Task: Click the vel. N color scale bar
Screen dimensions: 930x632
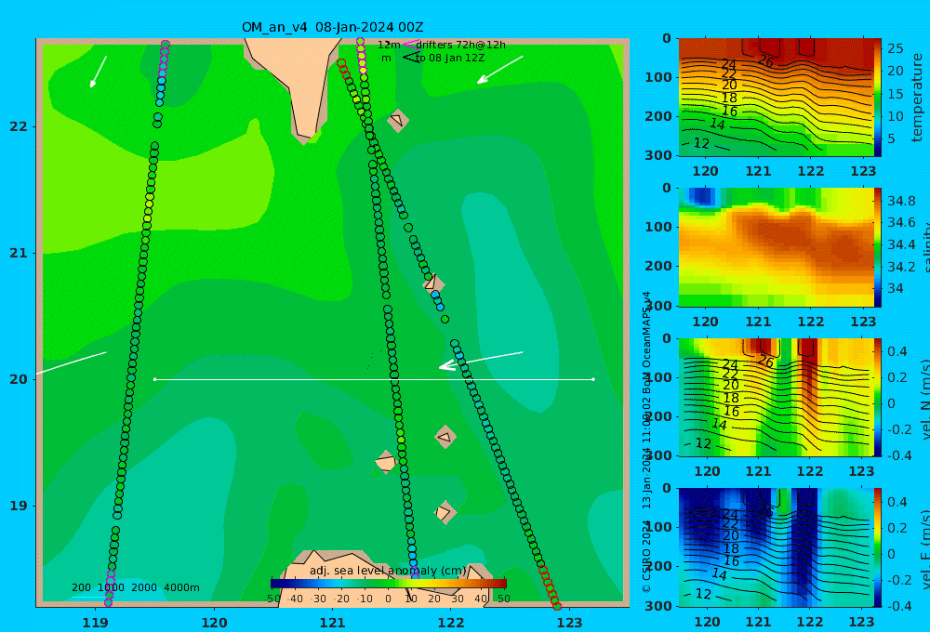Action: click(878, 397)
